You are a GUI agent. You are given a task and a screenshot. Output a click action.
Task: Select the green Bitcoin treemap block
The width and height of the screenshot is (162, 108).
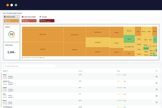point(129,39)
